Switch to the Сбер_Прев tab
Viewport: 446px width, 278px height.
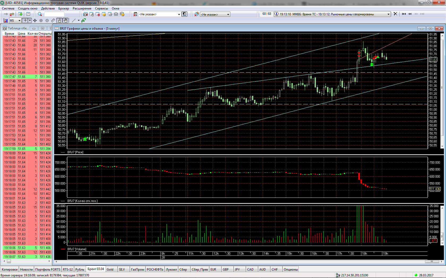pyautogui.click(x=200, y=269)
